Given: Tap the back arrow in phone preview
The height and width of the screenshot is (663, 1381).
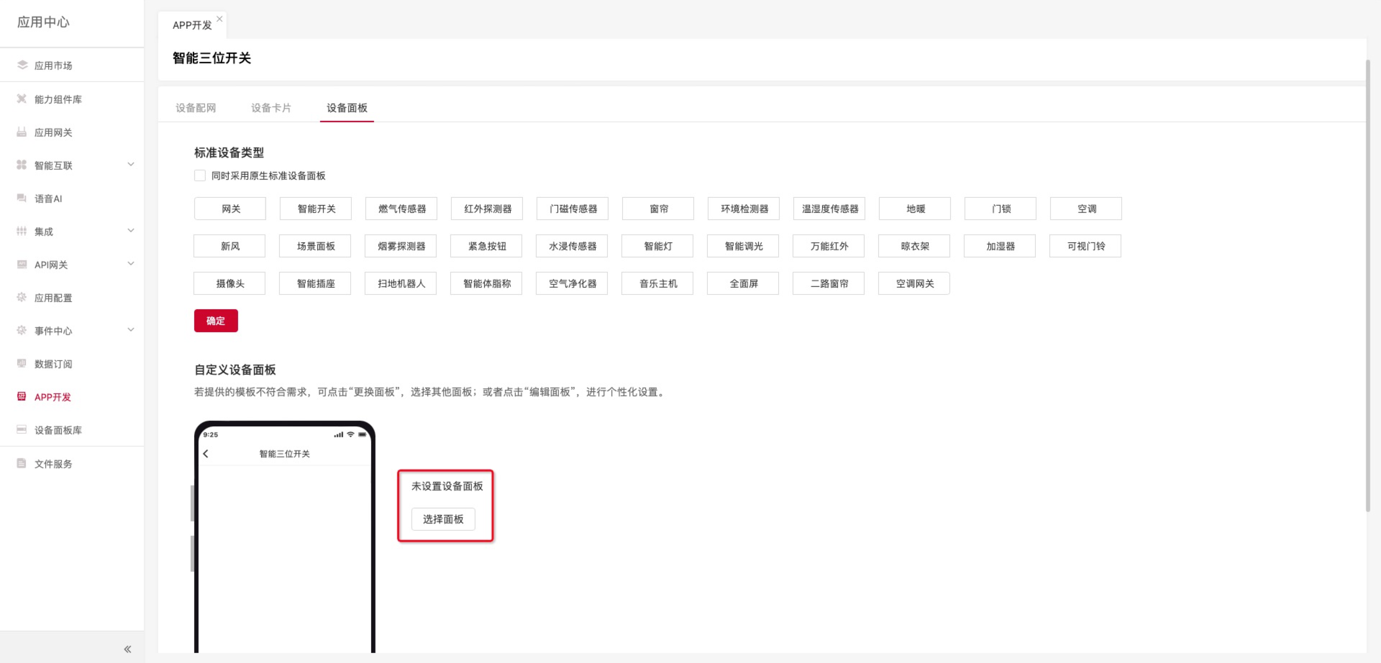Looking at the screenshot, I should (x=206, y=453).
